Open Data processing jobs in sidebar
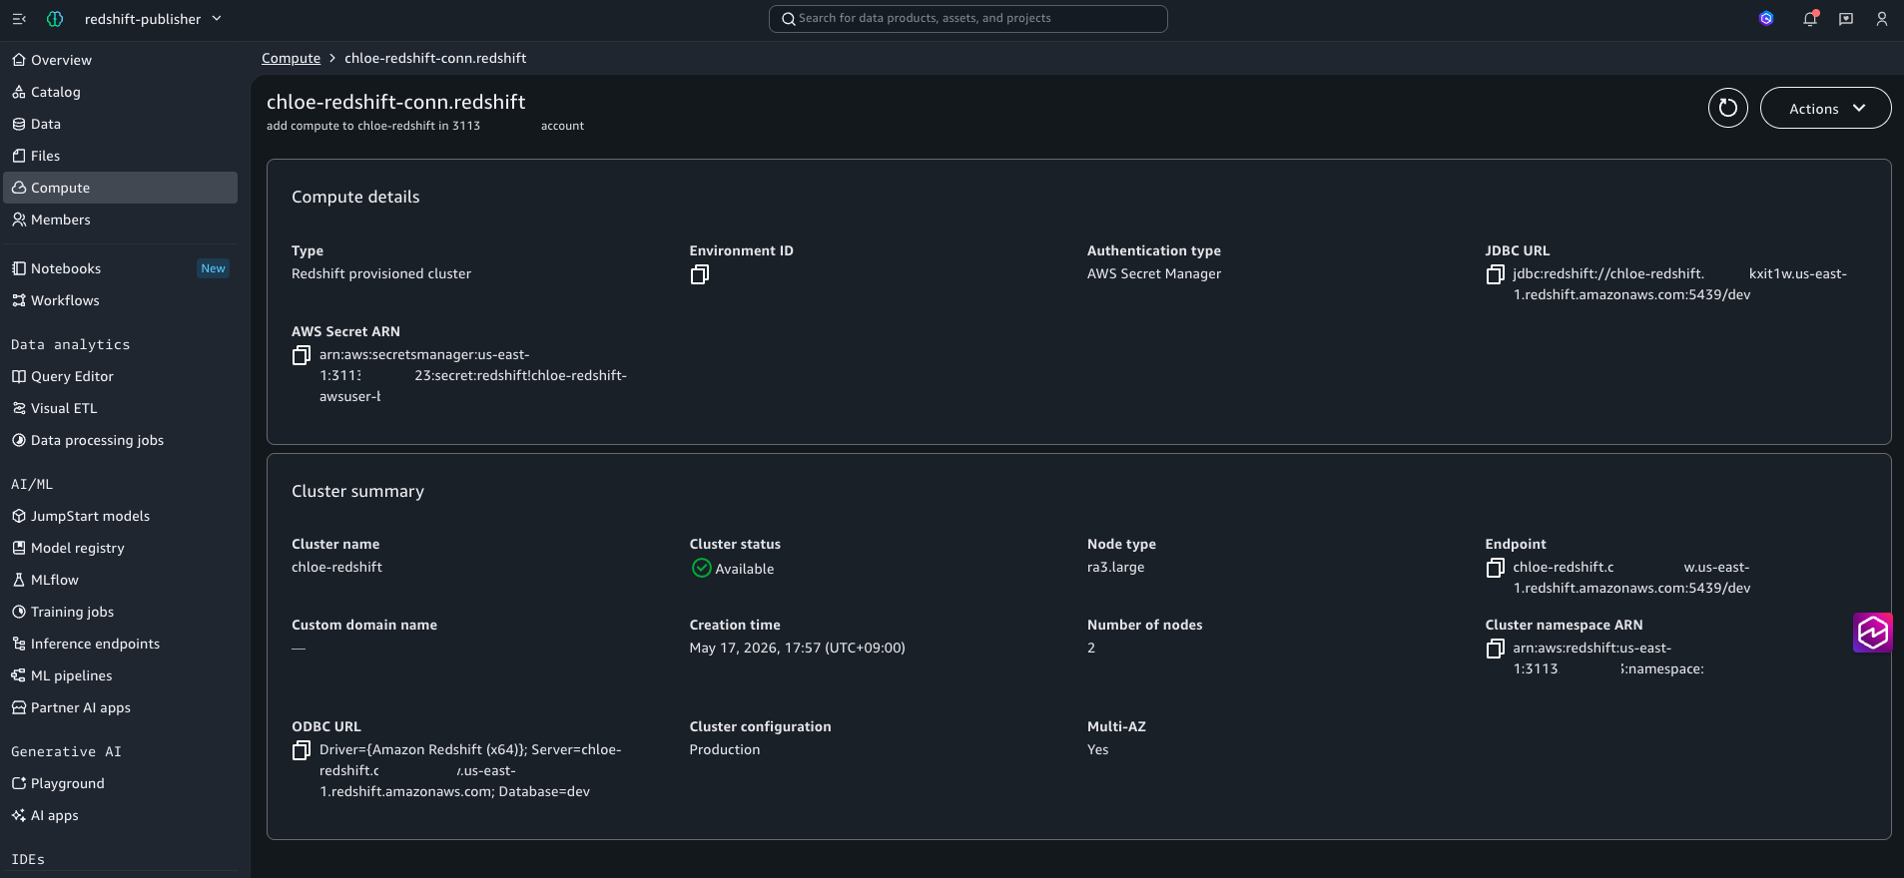The image size is (1904, 878). [x=120, y=440]
